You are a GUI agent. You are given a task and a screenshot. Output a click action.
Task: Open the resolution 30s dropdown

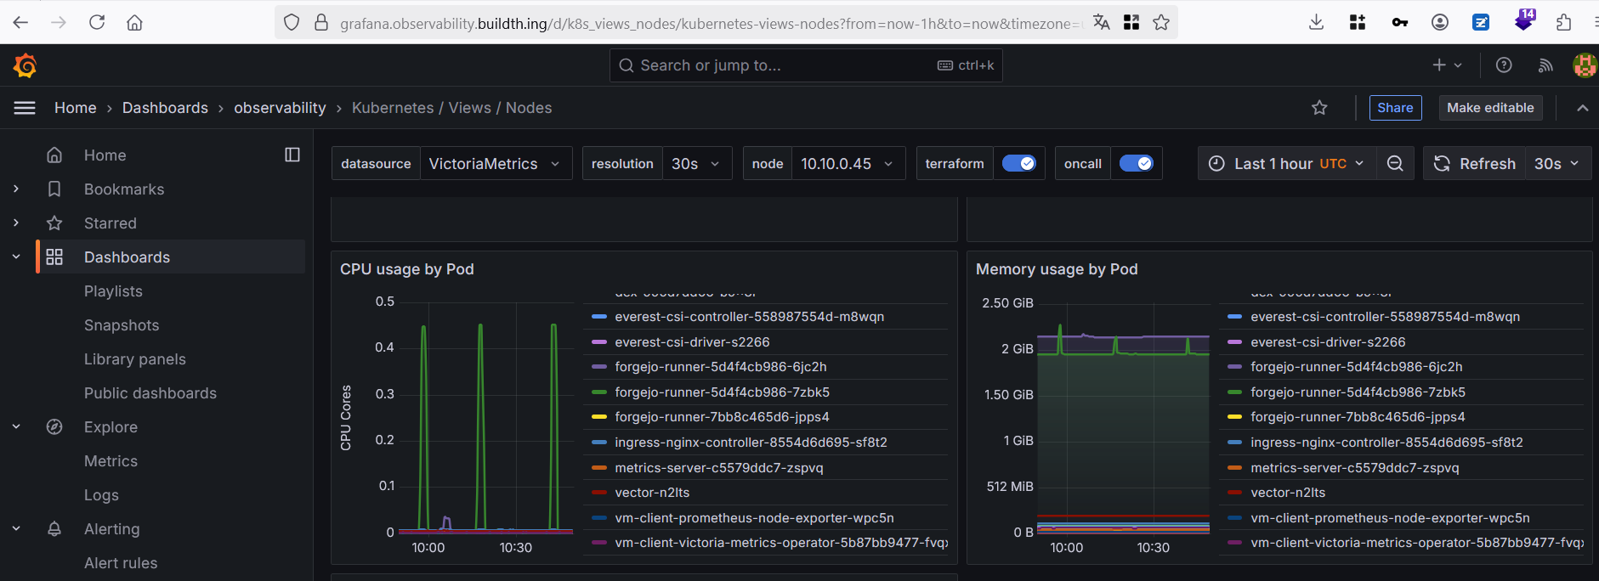[x=696, y=163]
